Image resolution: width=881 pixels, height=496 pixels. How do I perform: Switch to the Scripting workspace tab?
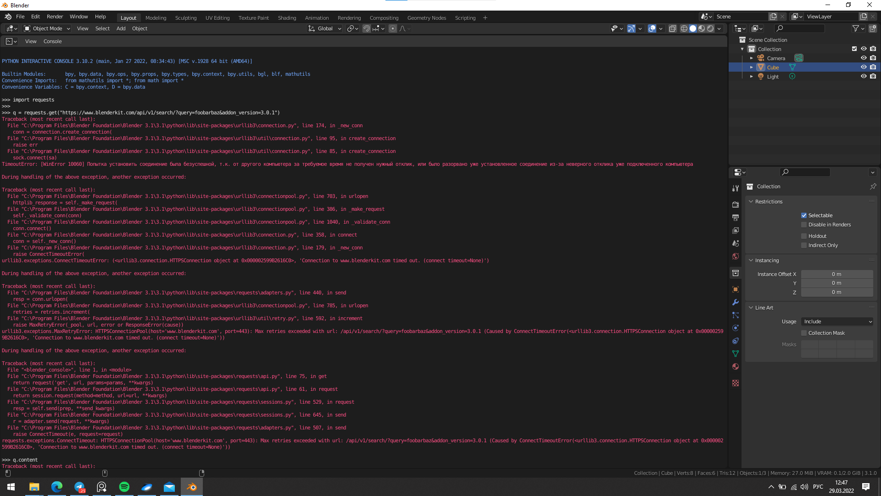point(465,17)
